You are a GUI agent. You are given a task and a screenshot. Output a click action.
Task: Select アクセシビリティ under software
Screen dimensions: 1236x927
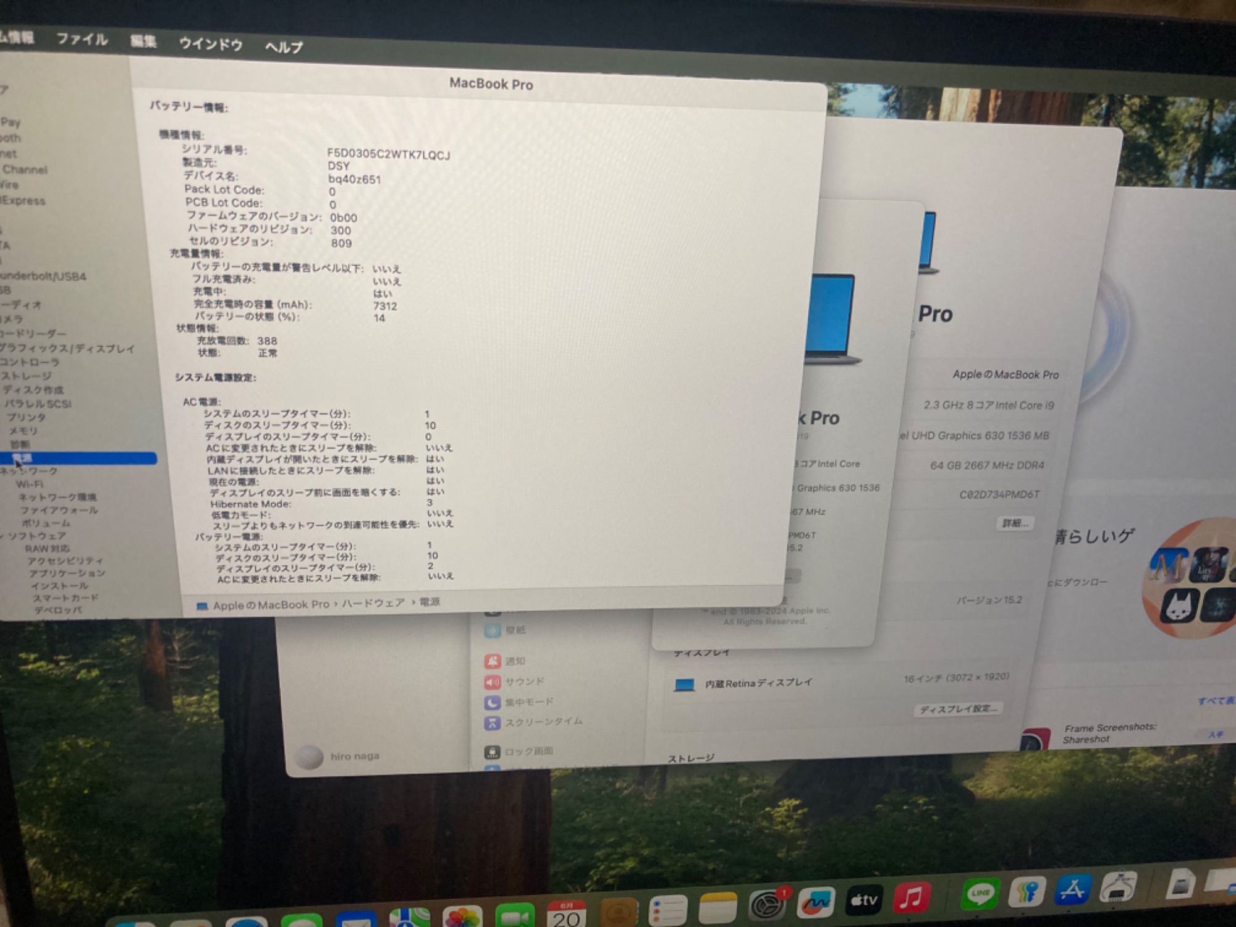click(x=65, y=561)
